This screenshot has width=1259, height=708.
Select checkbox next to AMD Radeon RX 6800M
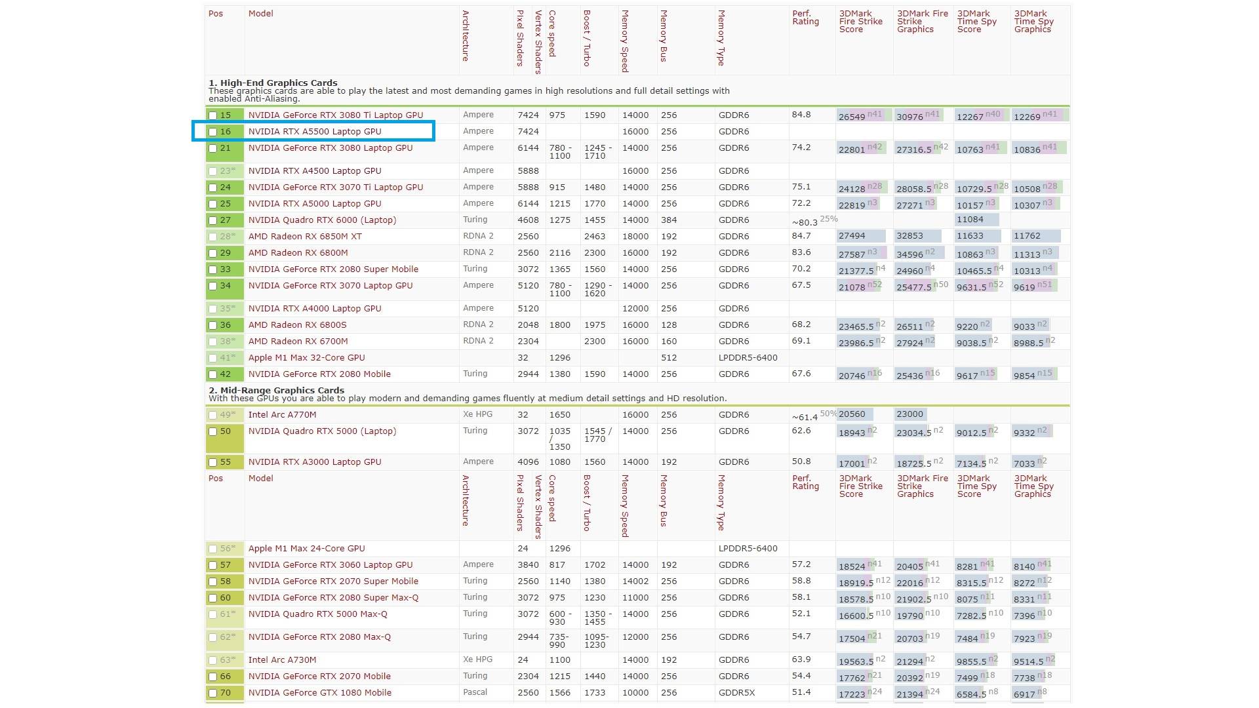pos(212,253)
